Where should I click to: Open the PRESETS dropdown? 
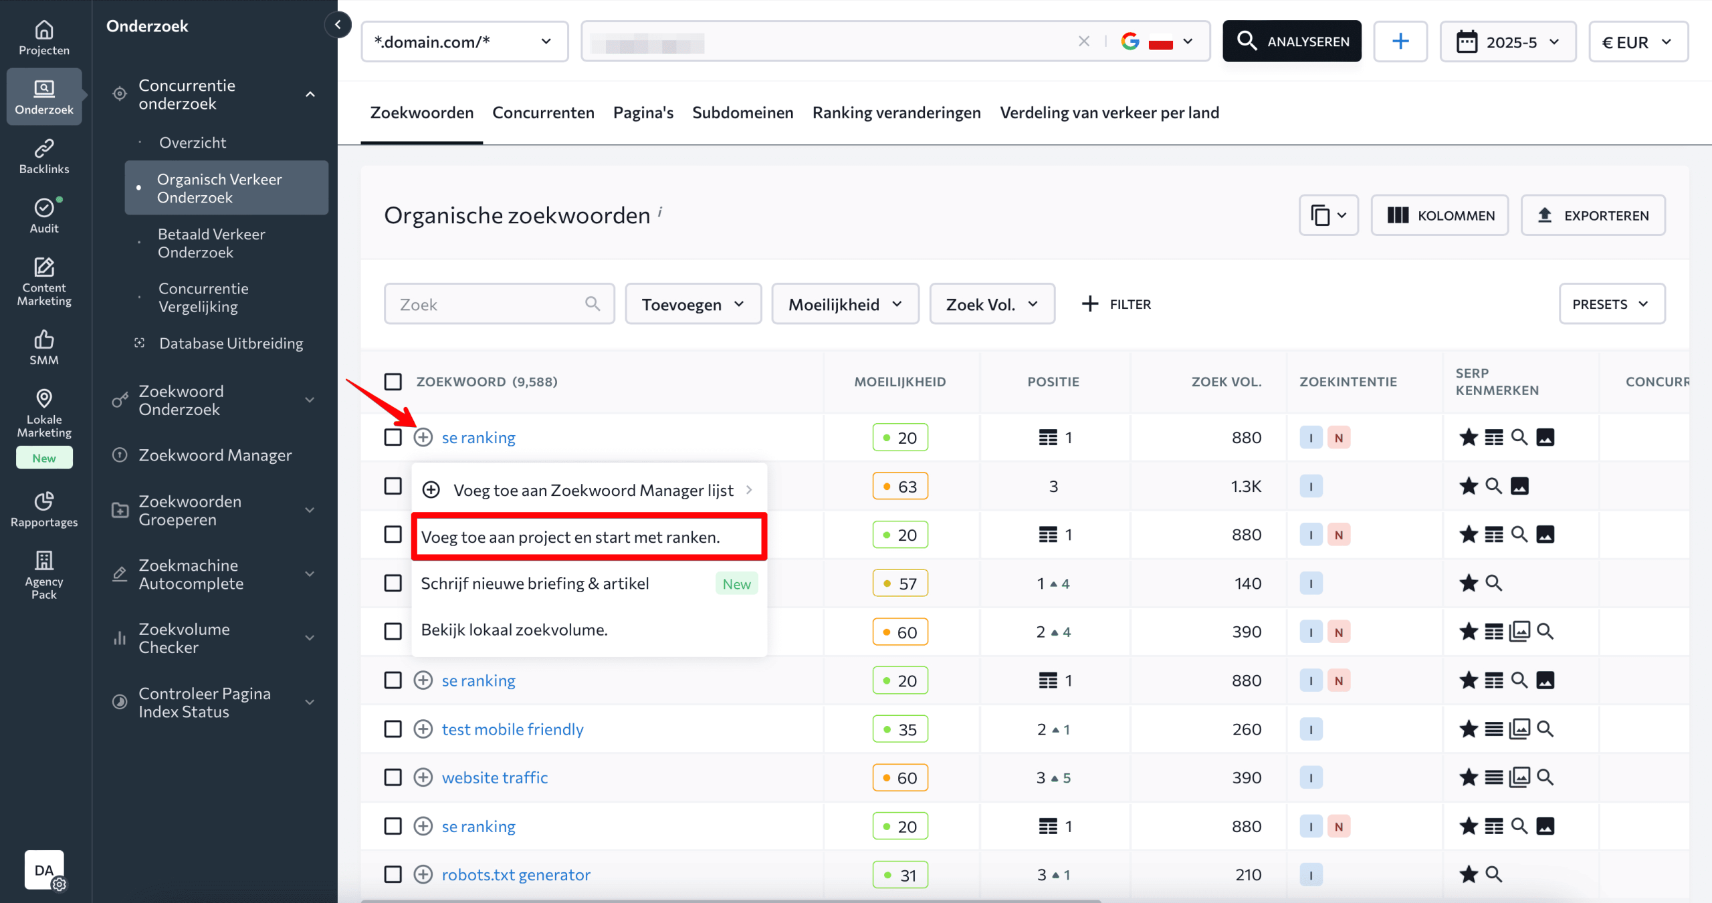point(1612,304)
